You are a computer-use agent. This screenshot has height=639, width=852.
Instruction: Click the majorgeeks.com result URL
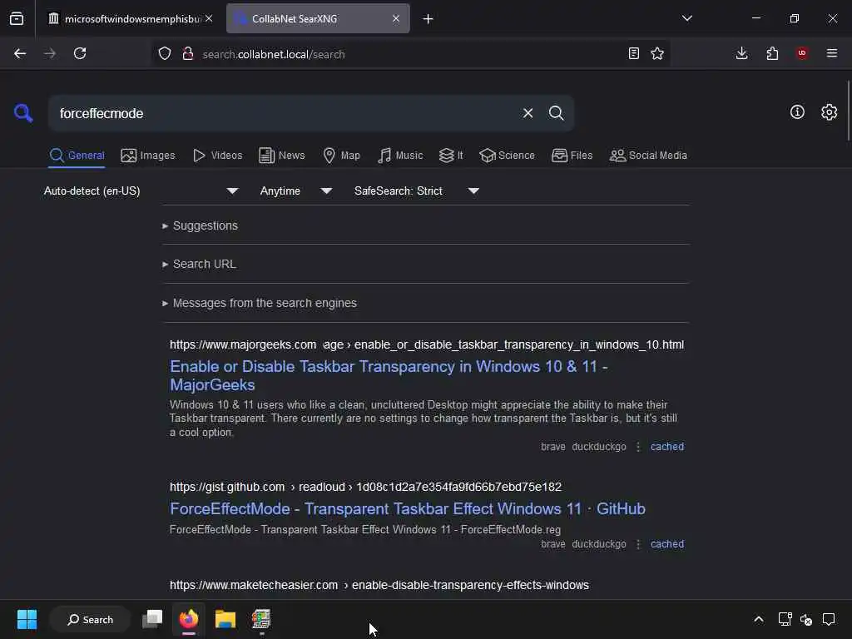(x=427, y=344)
